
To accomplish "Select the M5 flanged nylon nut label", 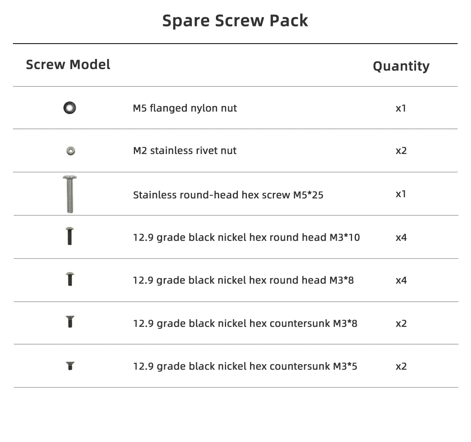I will point(184,108).
